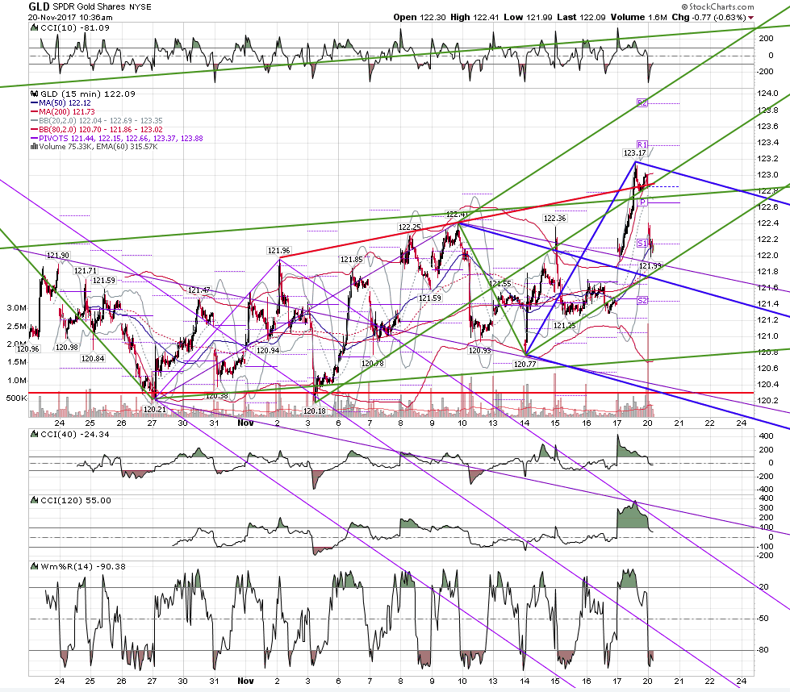
Task: Click the S1 pivot label
Action: pyautogui.click(x=642, y=244)
